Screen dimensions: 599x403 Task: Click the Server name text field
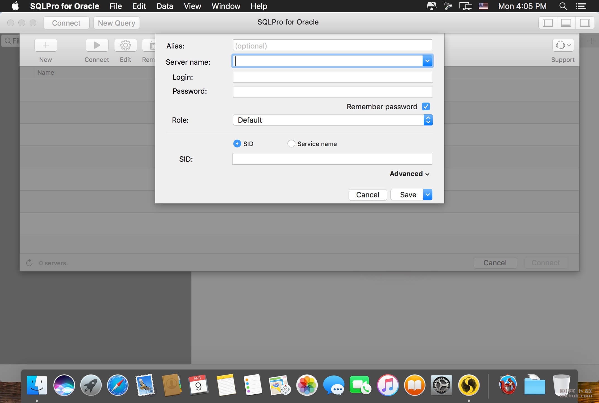click(327, 61)
